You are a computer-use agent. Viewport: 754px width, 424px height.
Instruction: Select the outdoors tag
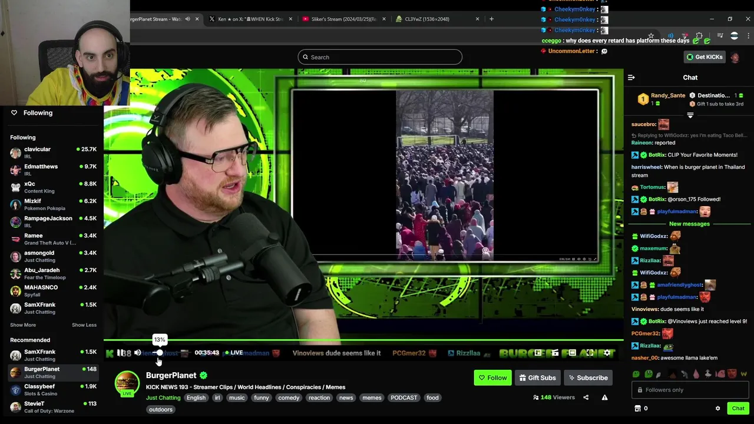(x=161, y=409)
